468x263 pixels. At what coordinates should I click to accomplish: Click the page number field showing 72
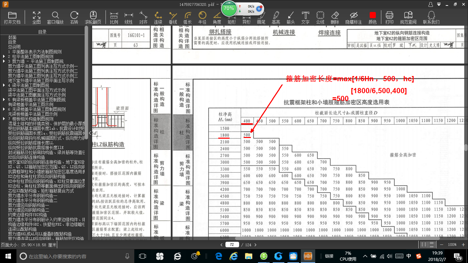point(232,245)
